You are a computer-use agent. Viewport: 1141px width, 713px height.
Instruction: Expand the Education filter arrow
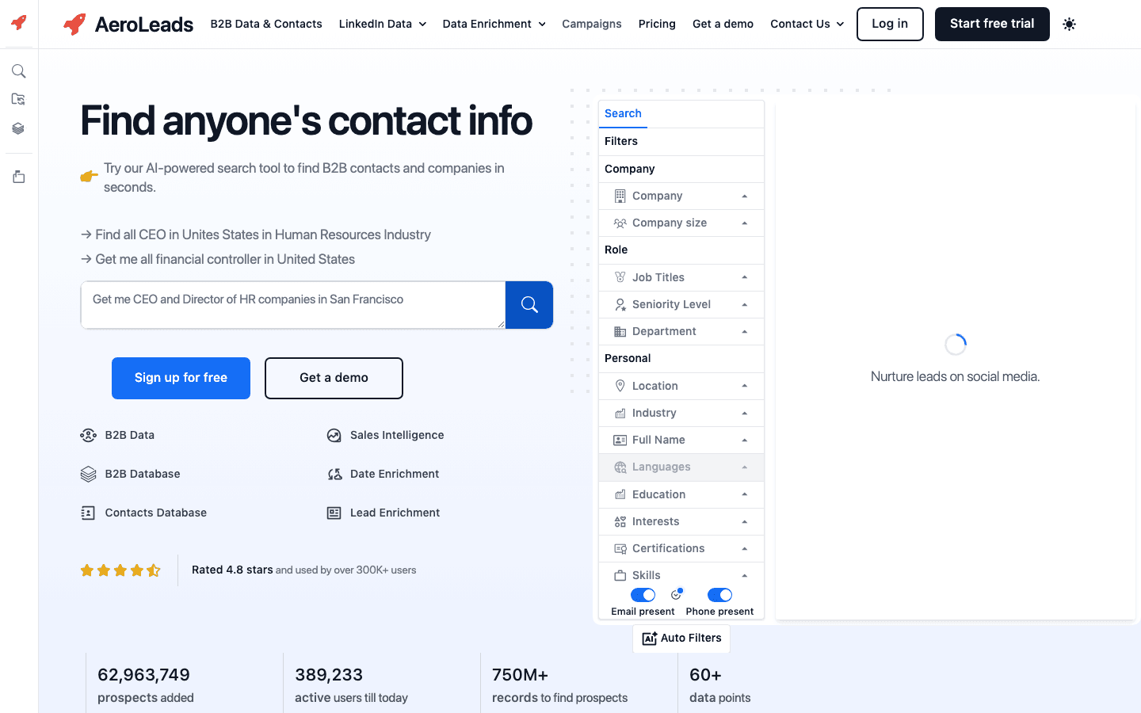745,494
